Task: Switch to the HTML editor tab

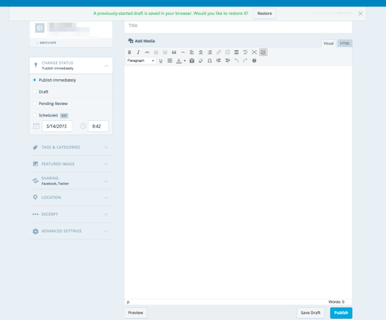Action: click(x=345, y=43)
